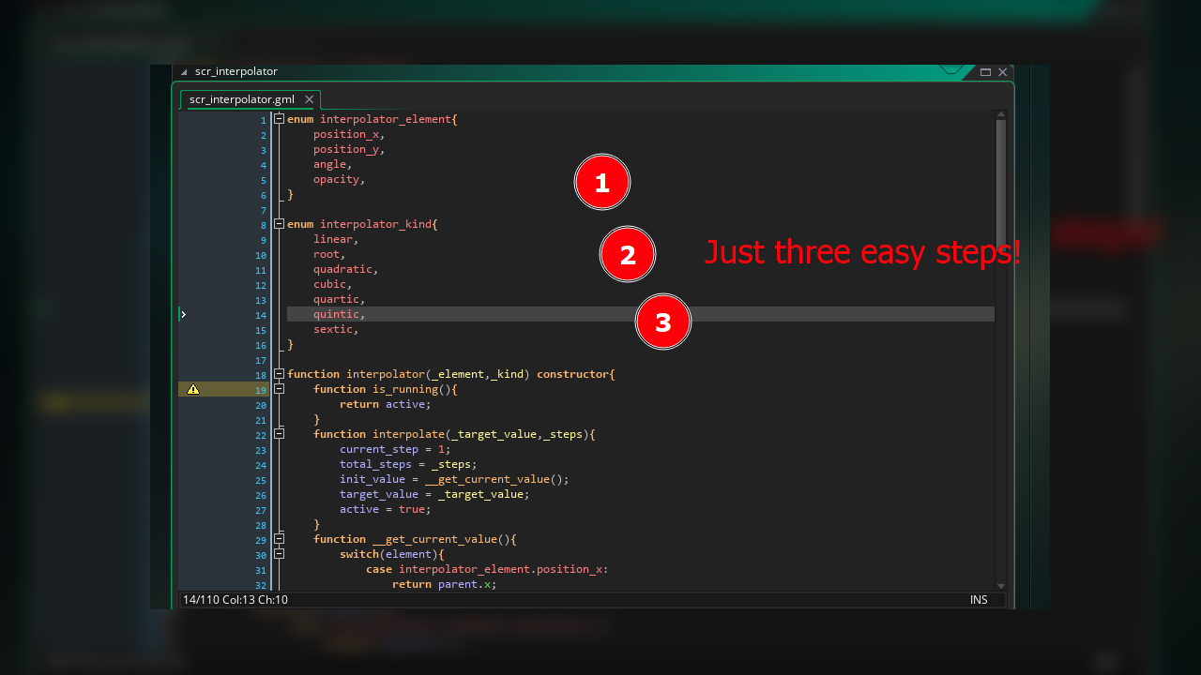Collapse the interpolator_element enum fold
The width and height of the screenshot is (1201, 675).
pos(280,119)
